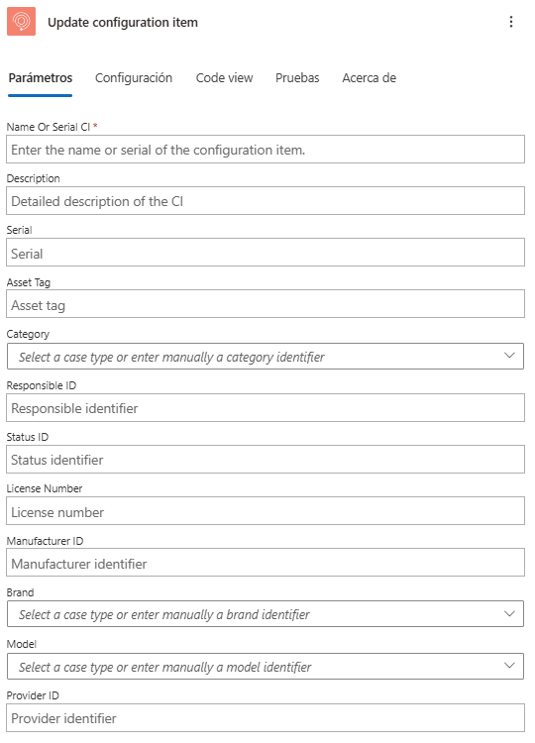Expand the Category dropdown chevron
This screenshot has height=743, width=535.
pos(509,356)
